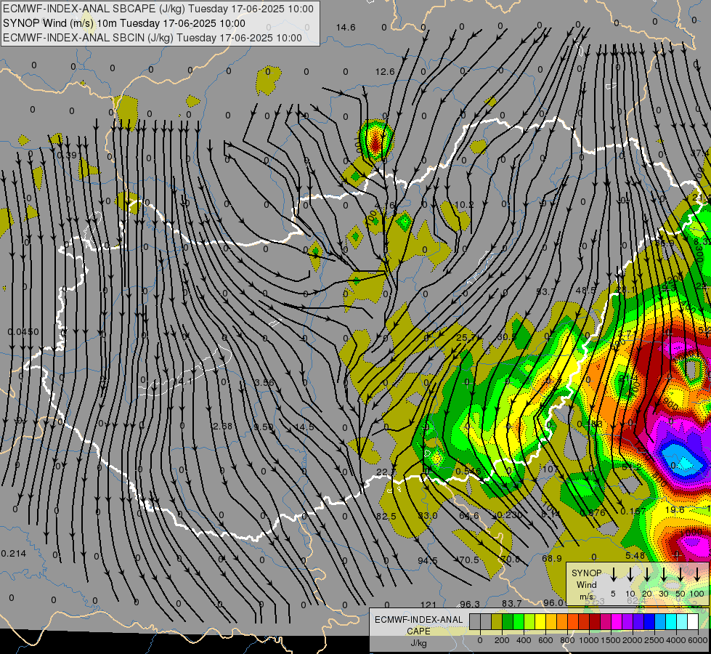Click the 10 m/s wind arrow in legend
This screenshot has width=711, height=654.
point(630,574)
